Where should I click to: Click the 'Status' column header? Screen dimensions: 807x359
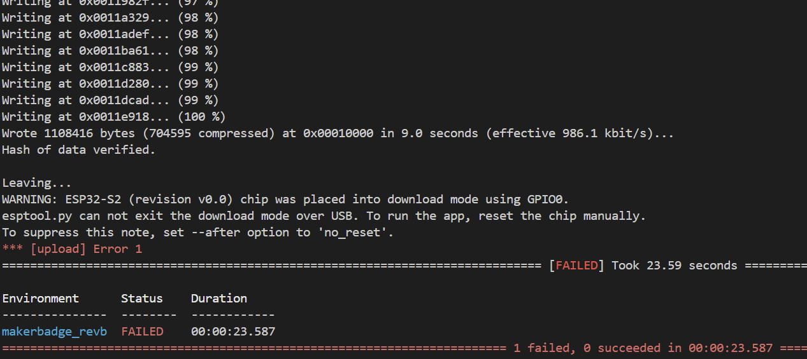tap(142, 298)
